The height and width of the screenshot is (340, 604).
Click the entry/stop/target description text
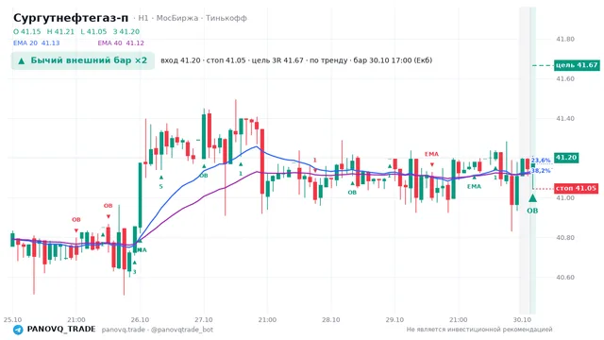(x=296, y=60)
